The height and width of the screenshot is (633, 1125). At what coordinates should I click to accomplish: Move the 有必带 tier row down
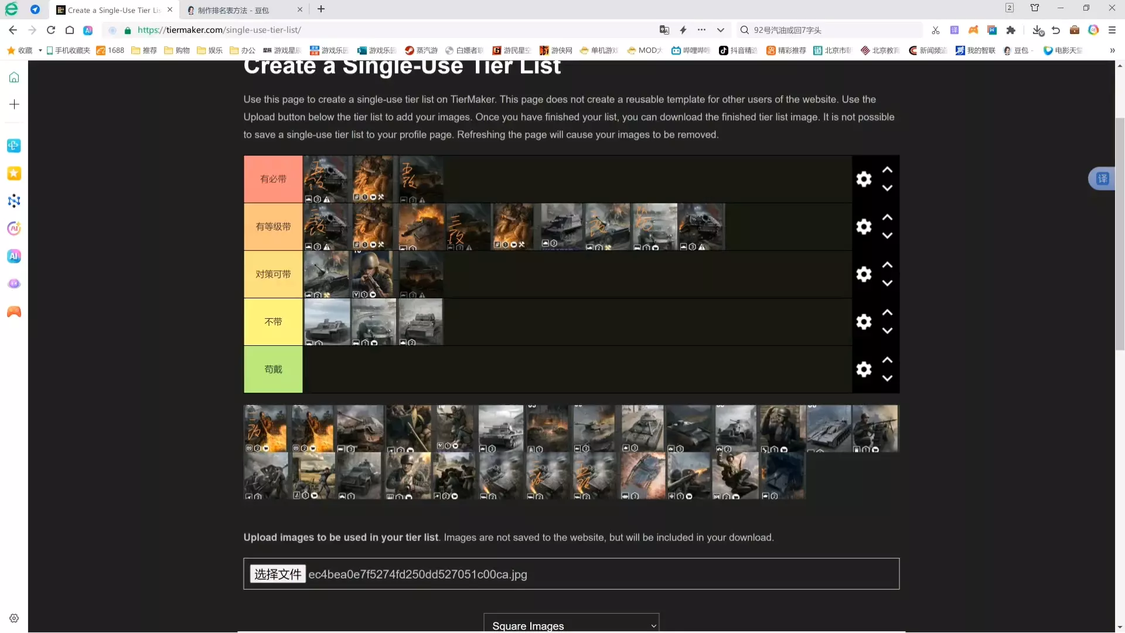[887, 188]
